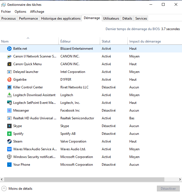This screenshot has height=195, width=182.
Task: Click the Your Phone icon
Action: 9,165
